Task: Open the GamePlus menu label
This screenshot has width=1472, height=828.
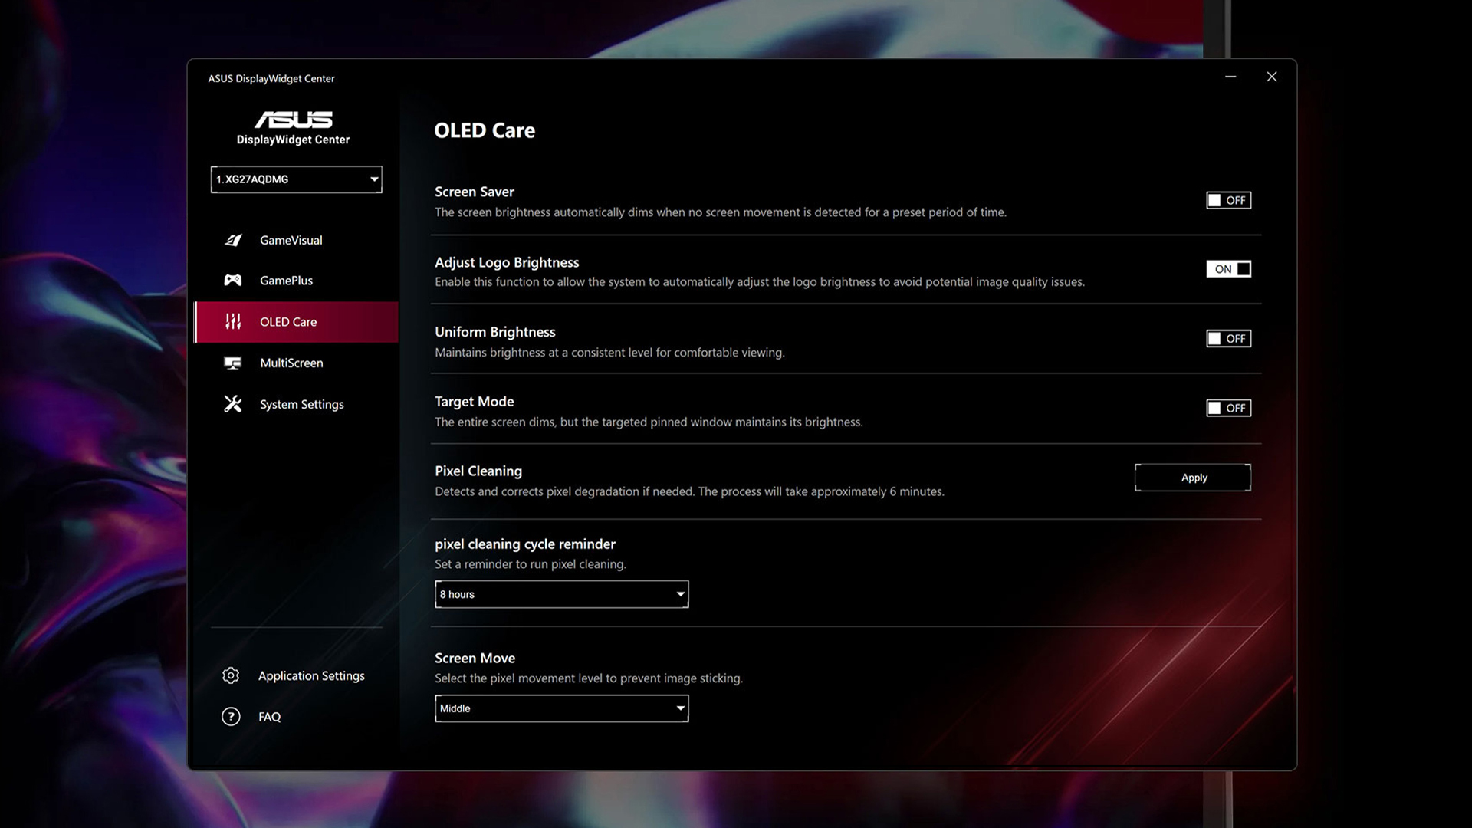Action: click(x=287, y=281)
